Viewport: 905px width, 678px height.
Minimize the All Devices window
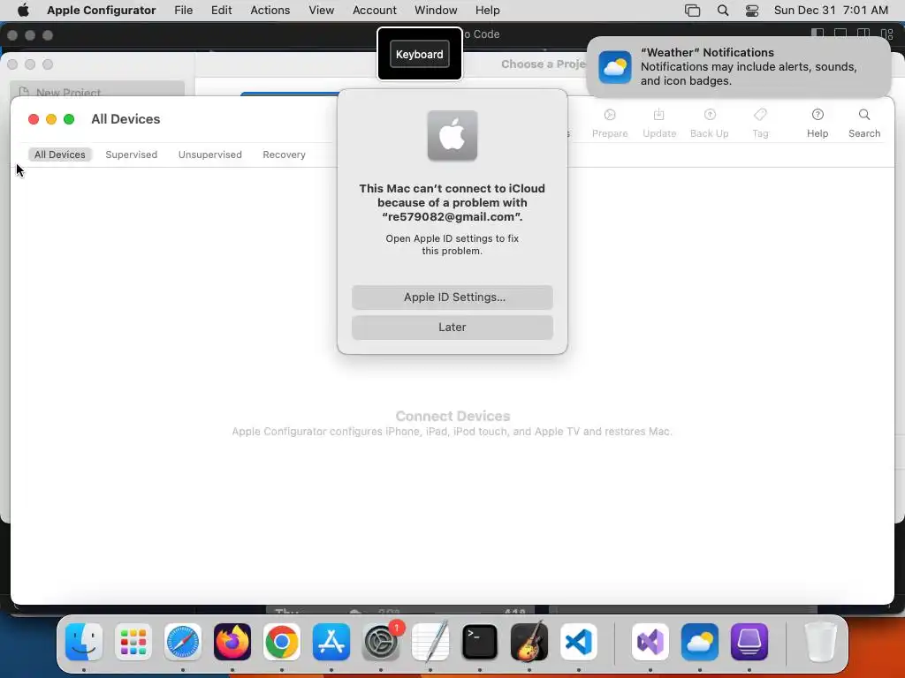click(x=51, y=119)
